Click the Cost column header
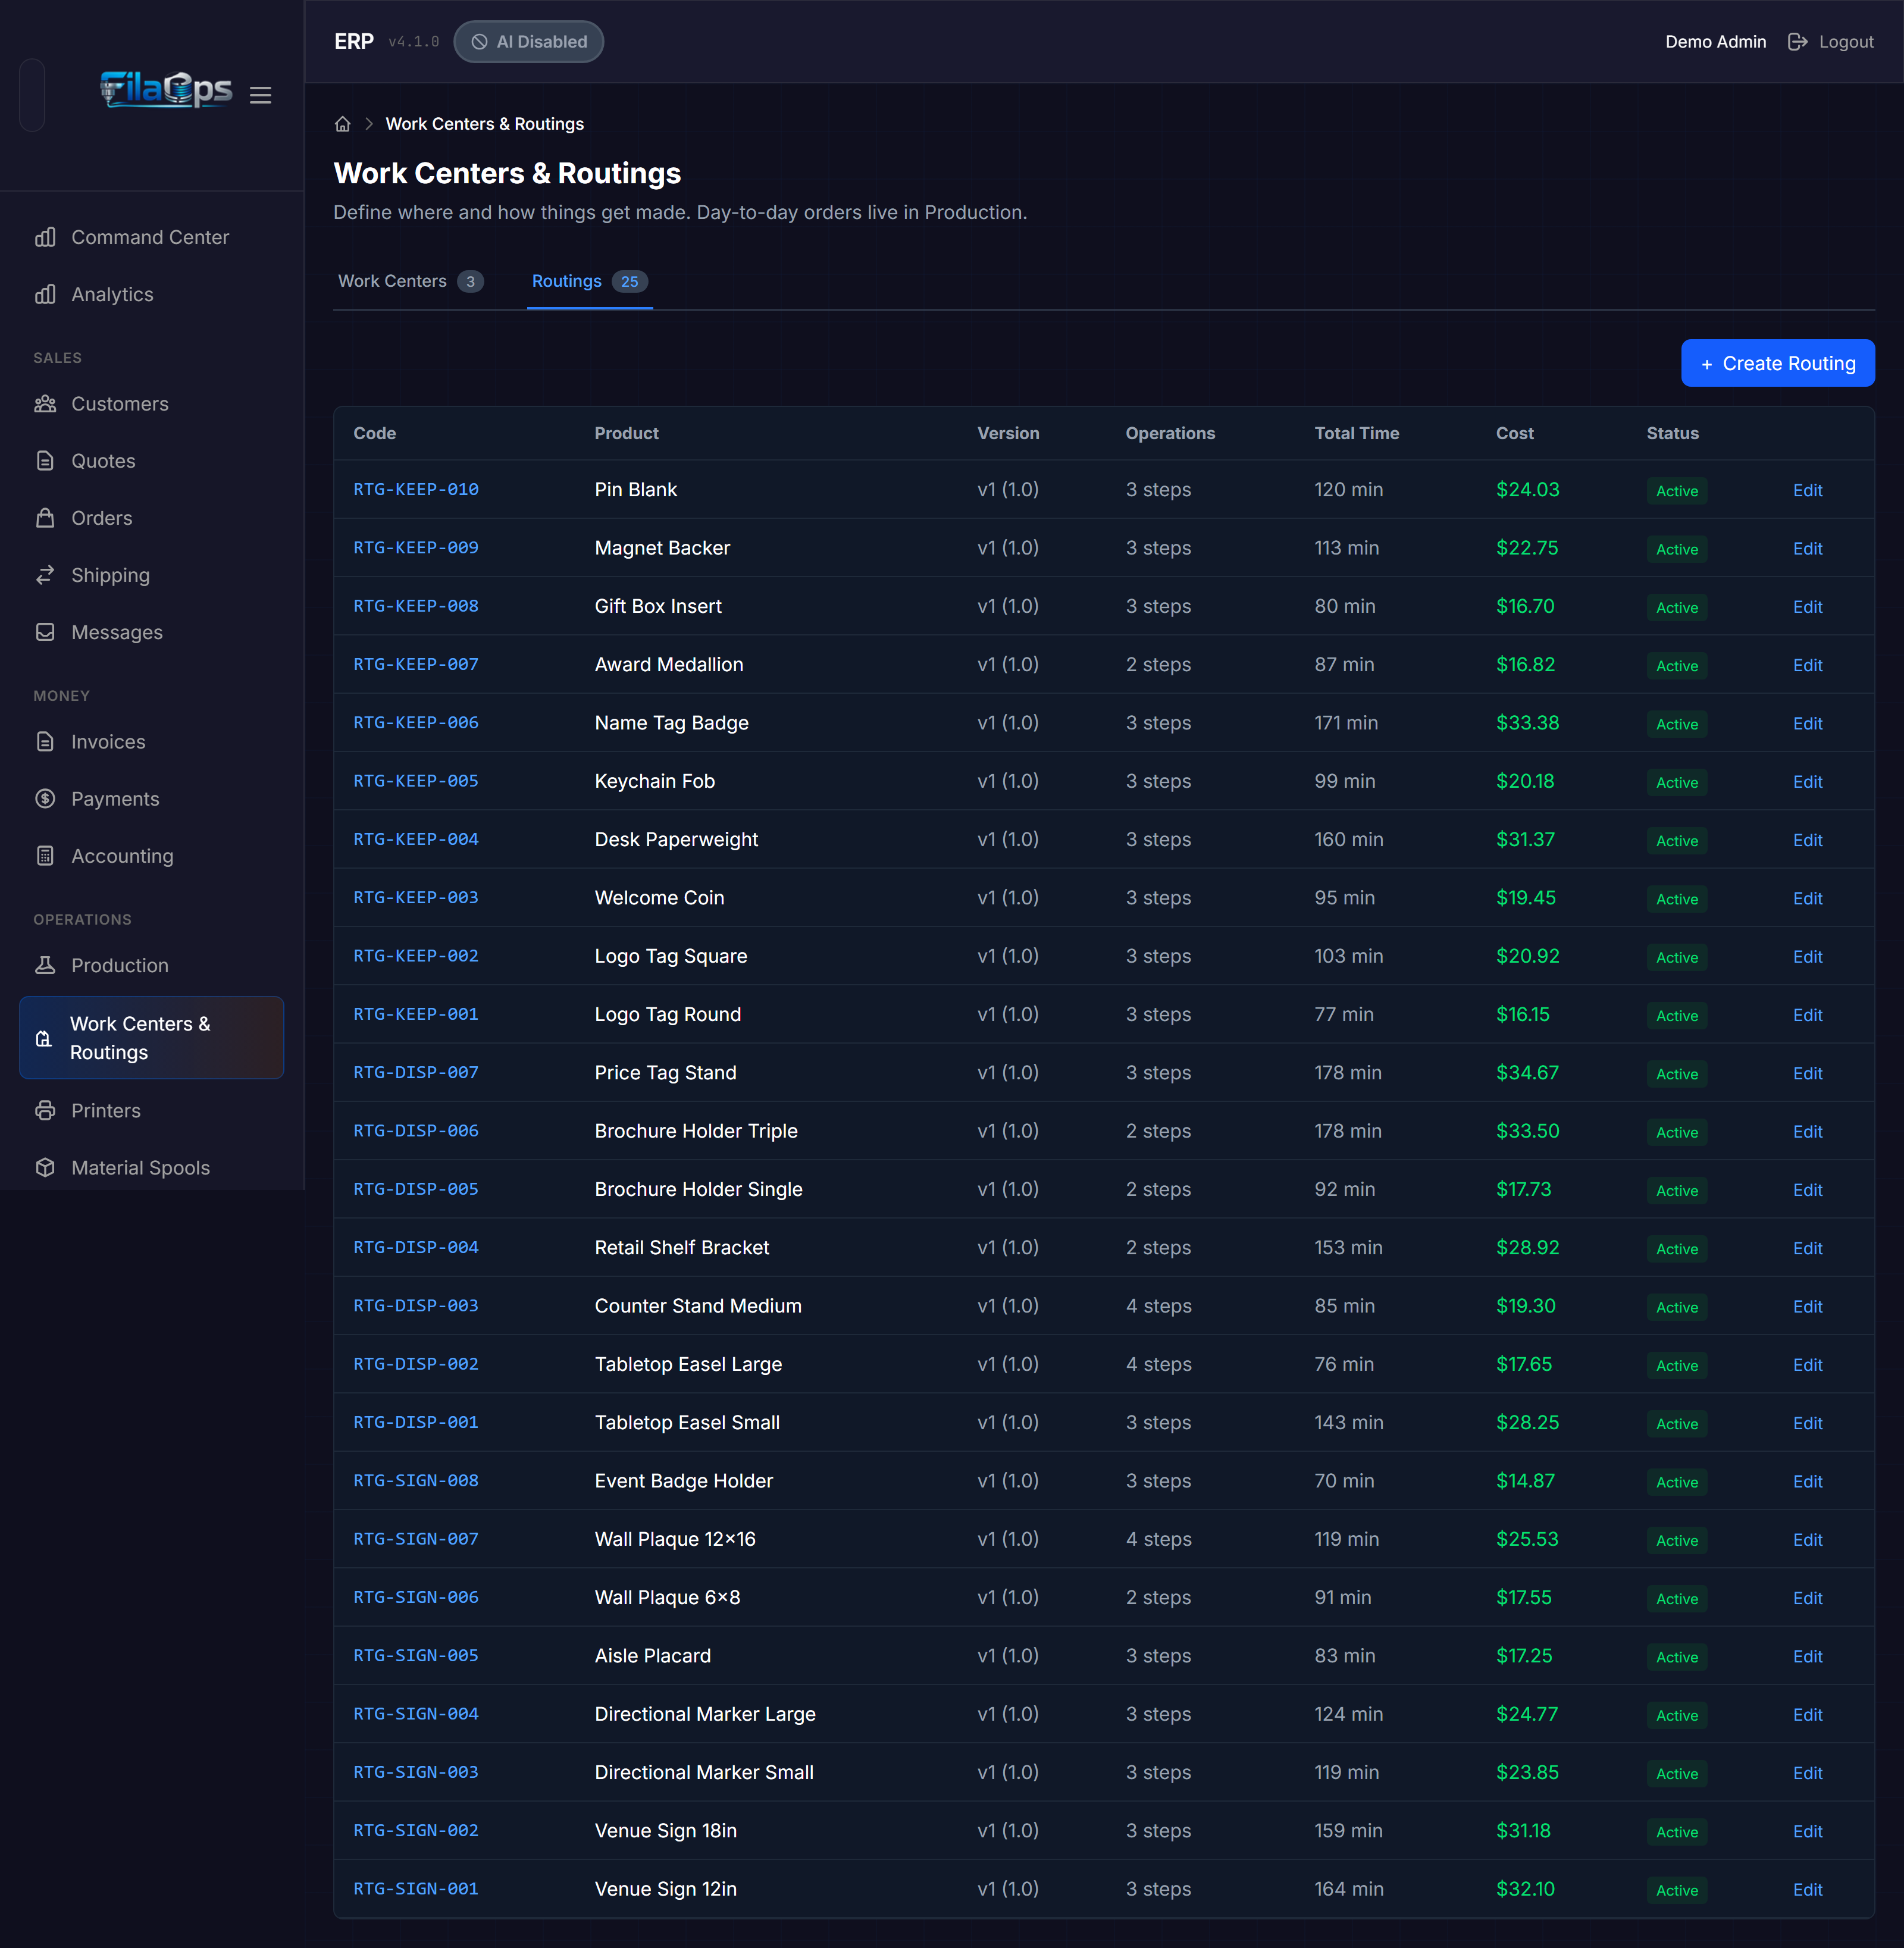 coord(1514,433)
